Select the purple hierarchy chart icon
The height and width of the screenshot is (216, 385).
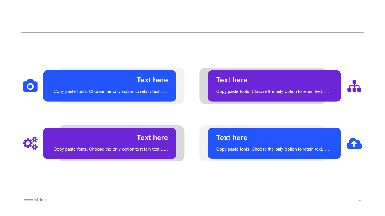[x=354, y=86]
